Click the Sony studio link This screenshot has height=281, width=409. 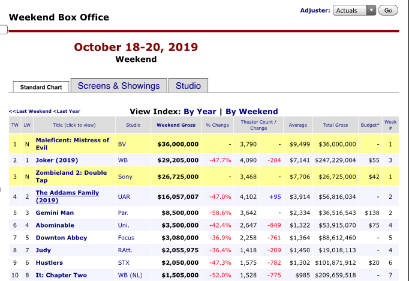click(125, 177)
